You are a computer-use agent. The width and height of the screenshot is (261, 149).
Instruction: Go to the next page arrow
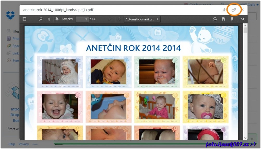(57, 19)
